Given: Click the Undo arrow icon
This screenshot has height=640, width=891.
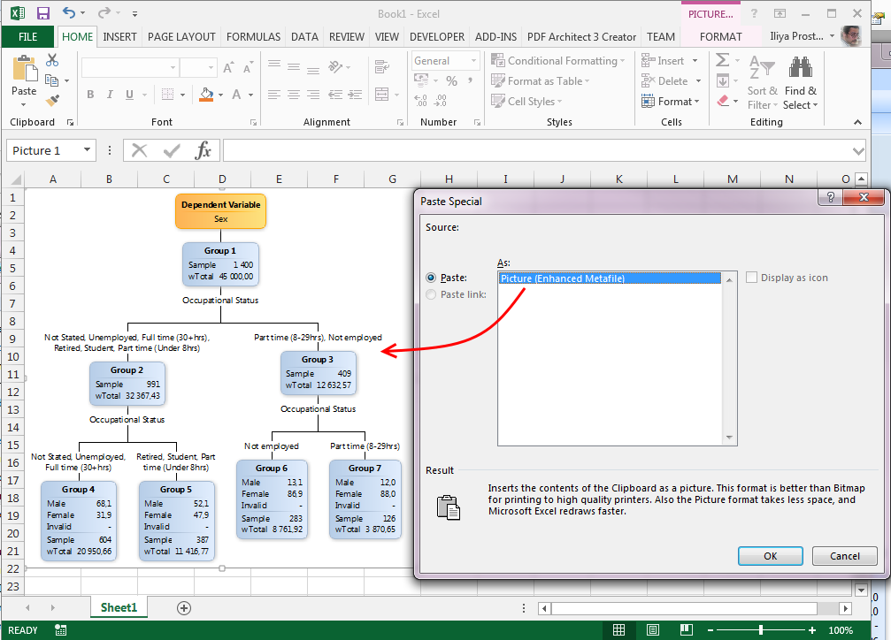Looking at the screenshot, I should point(69,13).
